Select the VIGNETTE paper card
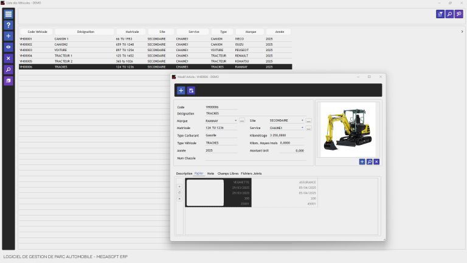Image resolution: width=467 pixels, height=263 pixels. pos(218,192)
